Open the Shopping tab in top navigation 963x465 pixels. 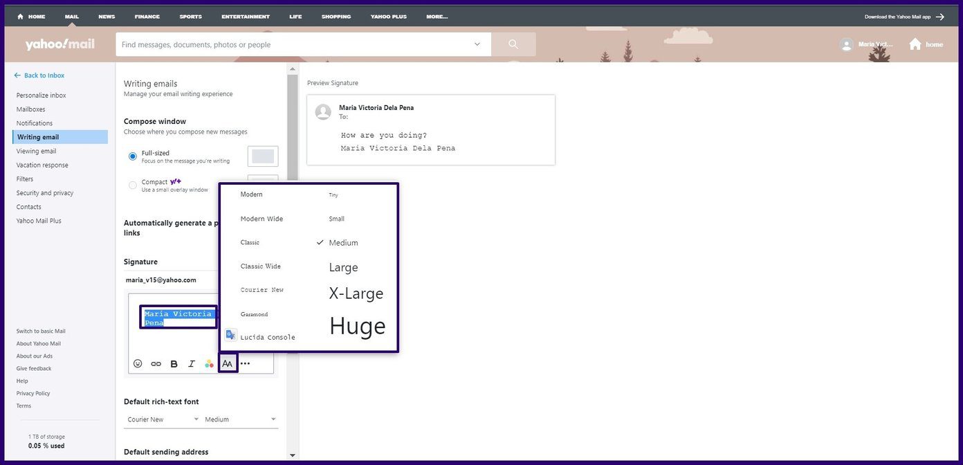coord(336,17)
